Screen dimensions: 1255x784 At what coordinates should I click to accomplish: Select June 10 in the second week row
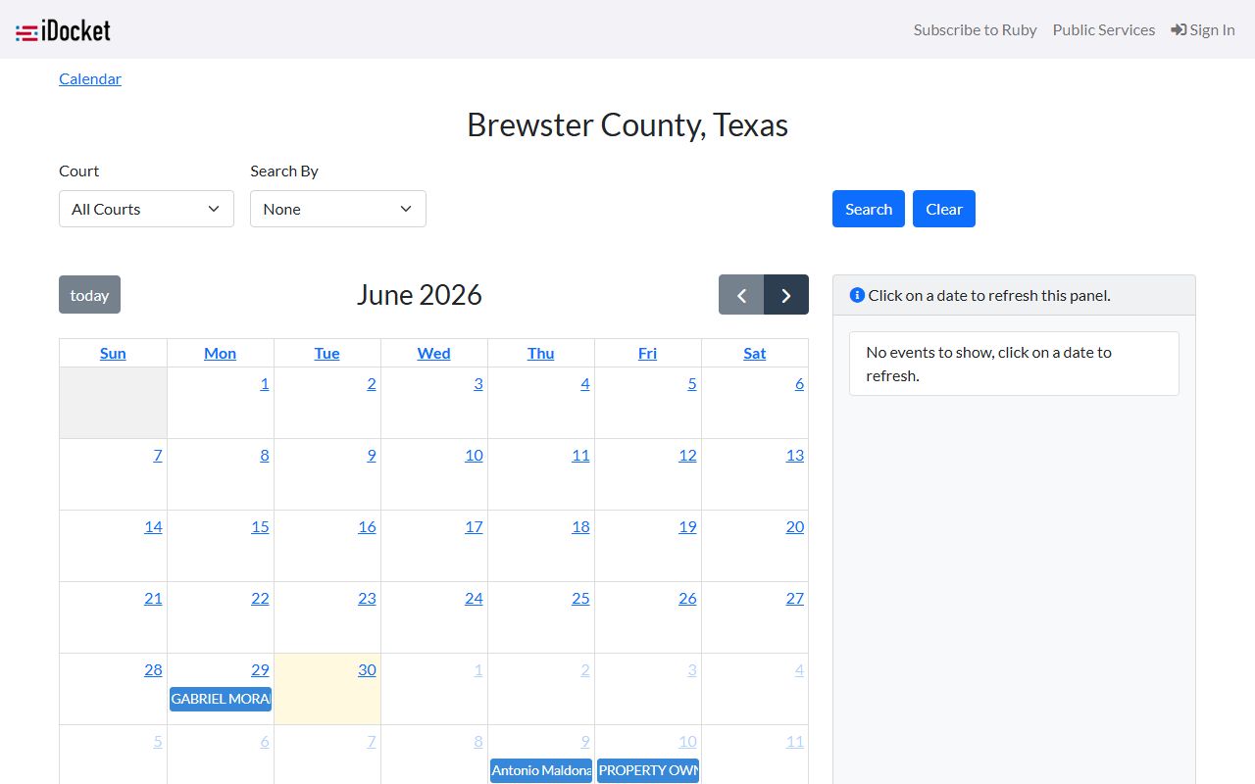pos(474,455)
